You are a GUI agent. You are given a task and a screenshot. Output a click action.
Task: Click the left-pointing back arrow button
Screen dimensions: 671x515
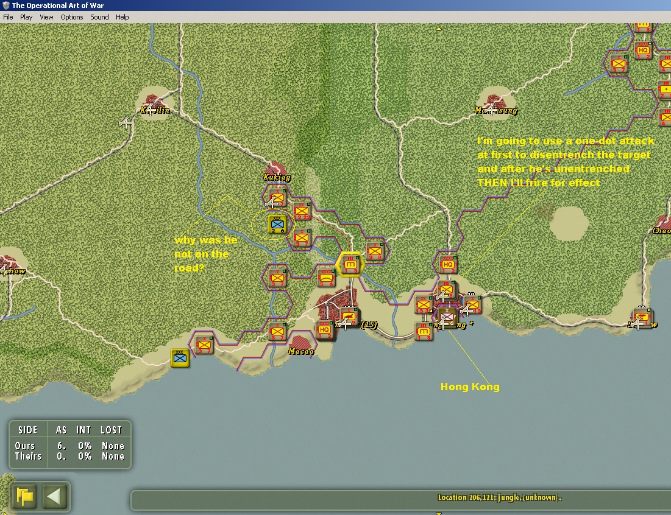(55, 496)
